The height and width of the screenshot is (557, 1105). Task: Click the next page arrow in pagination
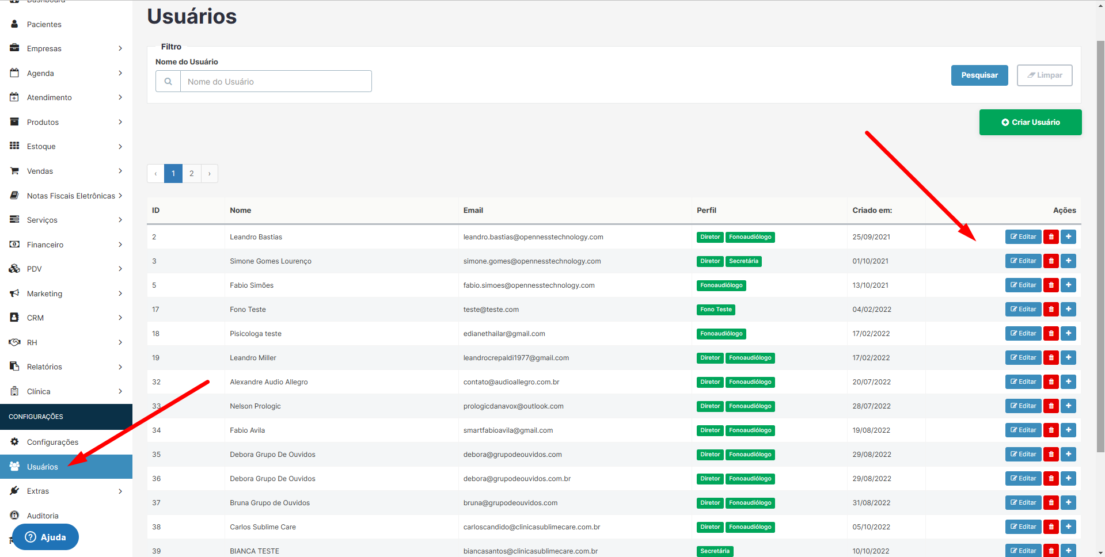(x=210, y=174)
